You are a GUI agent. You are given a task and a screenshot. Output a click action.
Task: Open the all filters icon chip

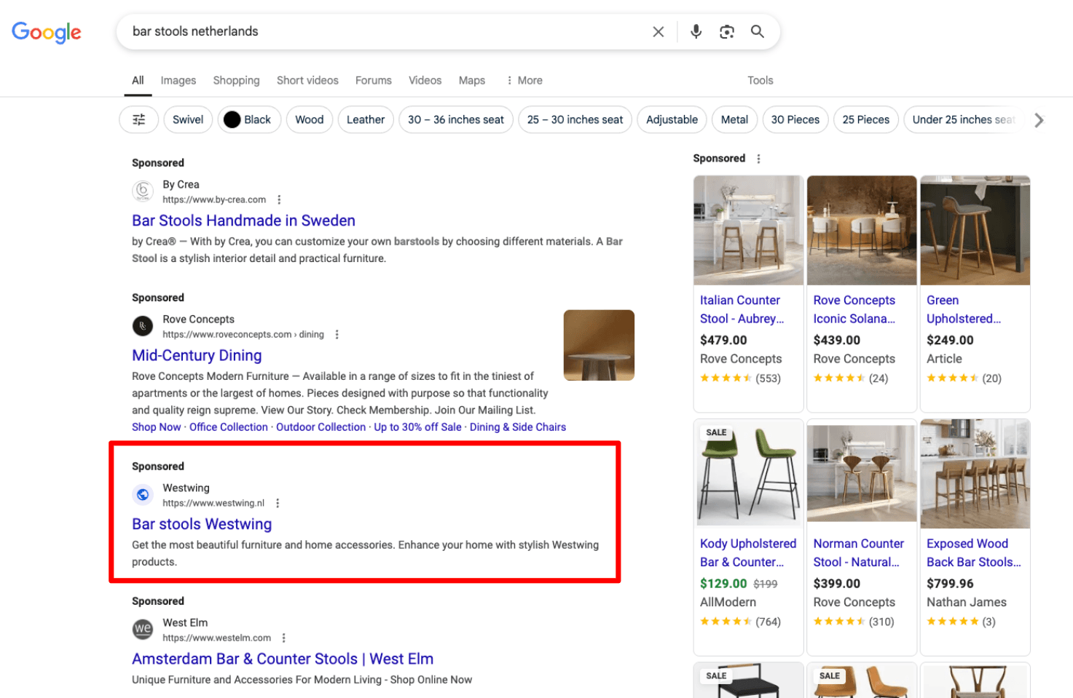(x=138, y=119)
